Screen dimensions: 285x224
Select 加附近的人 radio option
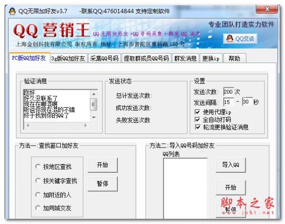[x=38, y=195]
